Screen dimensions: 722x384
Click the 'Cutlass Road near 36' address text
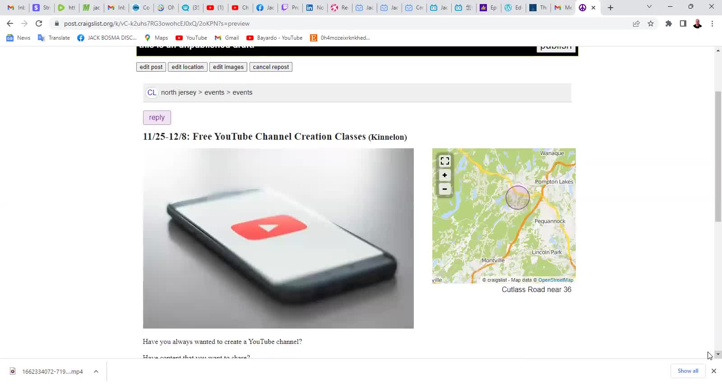pos(537,290)
